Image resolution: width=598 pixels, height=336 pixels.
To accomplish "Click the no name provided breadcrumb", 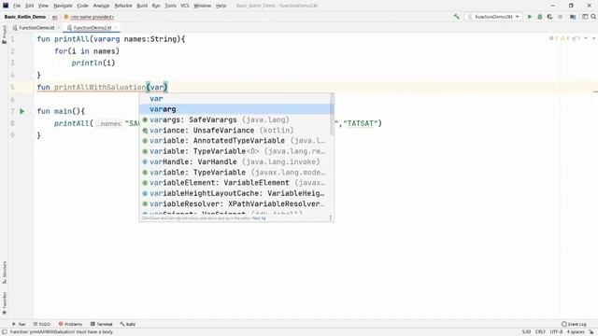I will click(x=89, y=17).
